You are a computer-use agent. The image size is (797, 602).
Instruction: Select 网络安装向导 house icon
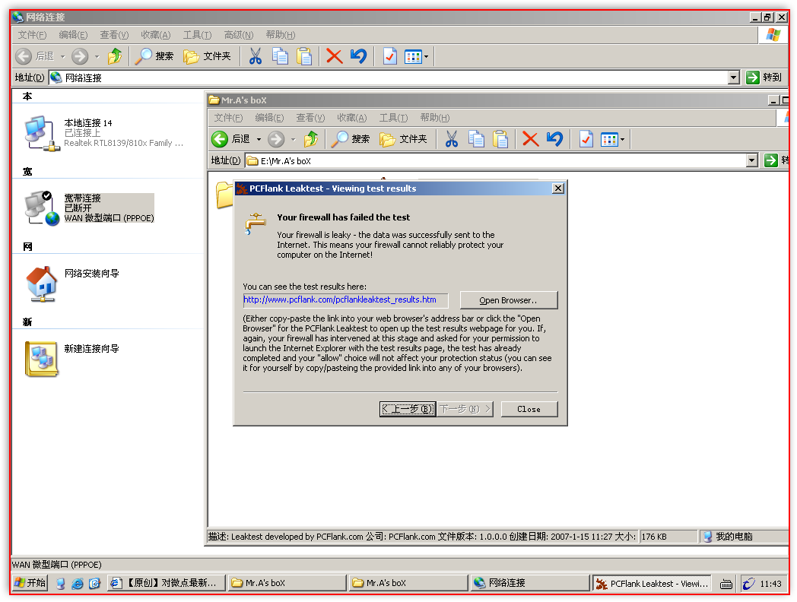[41, 284]
